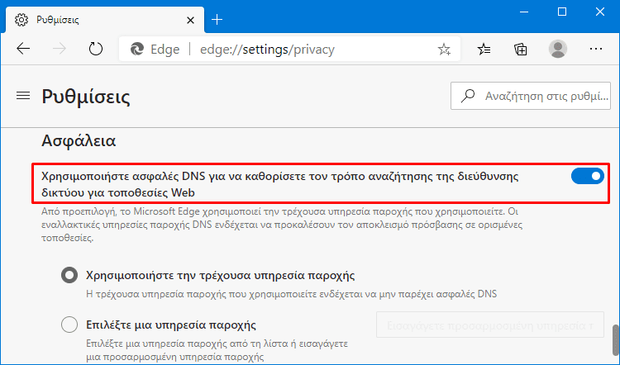
Task: Go back with the back arrow
Action: tap(23, 49)
